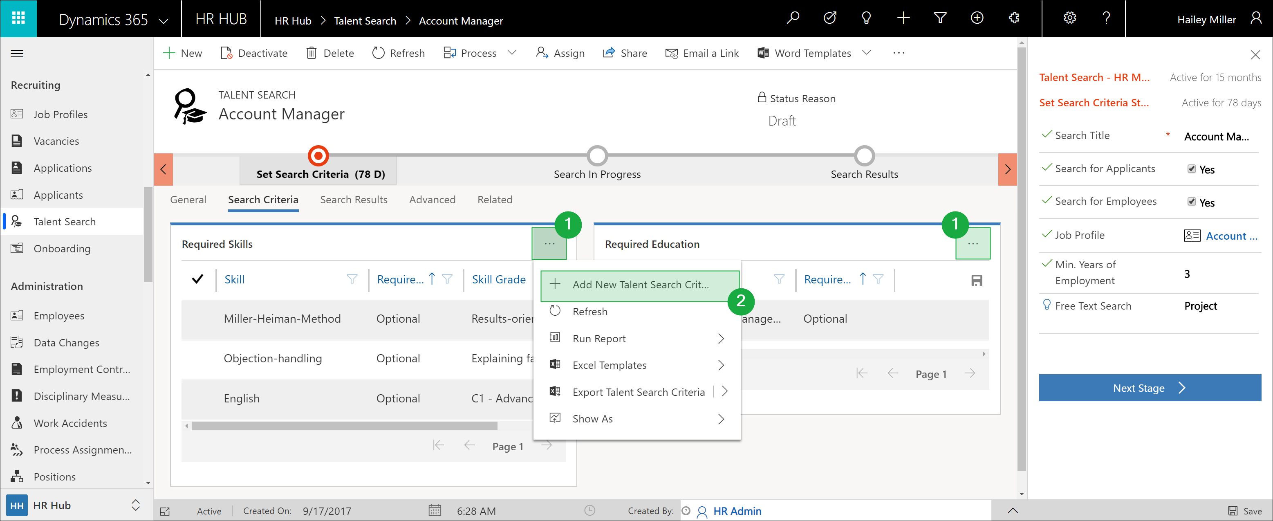Click Email a Link command

coord(702,53)
